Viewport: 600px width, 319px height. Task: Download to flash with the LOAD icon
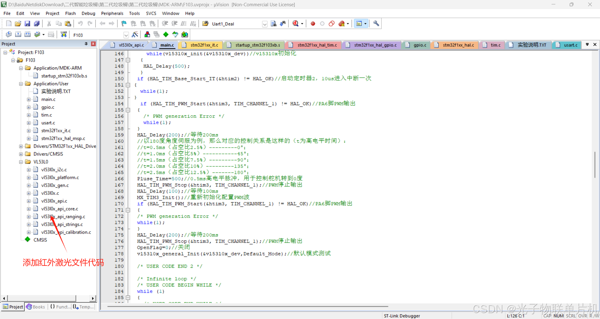[64, 35]
